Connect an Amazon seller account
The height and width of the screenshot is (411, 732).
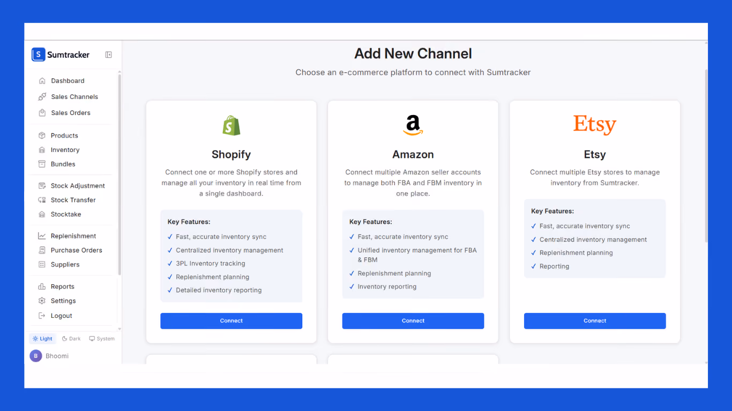[413, 321]
